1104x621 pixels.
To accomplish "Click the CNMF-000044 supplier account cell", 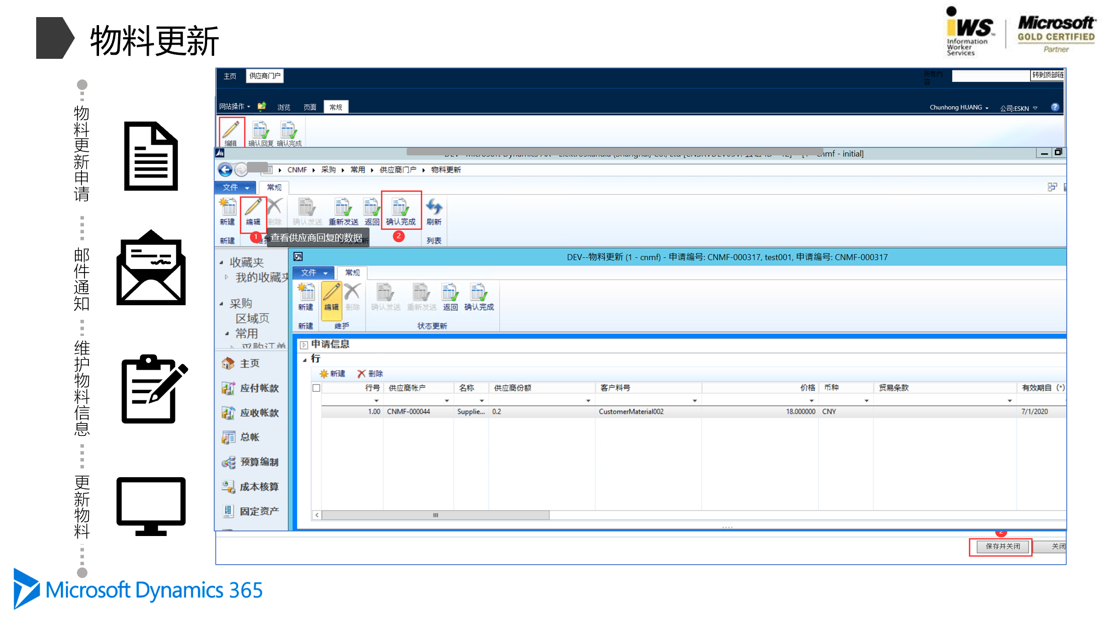I will (418, 411).
